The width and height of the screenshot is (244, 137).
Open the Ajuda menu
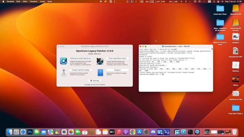(50, 2)
